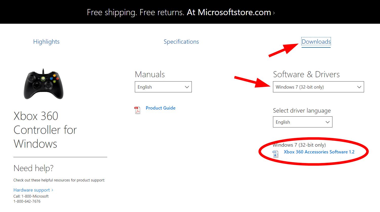Viewport: 380px width, 212px height.
Task: Click the installer file icon under Windows 7
Action: [x=276, y=154]
